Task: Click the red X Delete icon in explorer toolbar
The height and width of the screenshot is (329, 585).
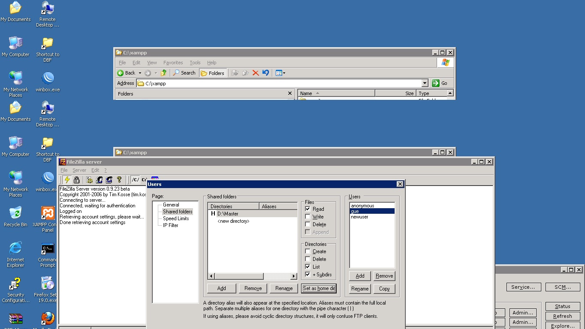Action: pos(256,73)
